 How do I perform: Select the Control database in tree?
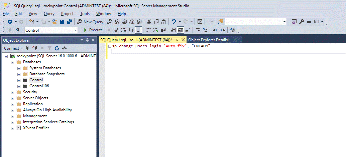(36, 80)
